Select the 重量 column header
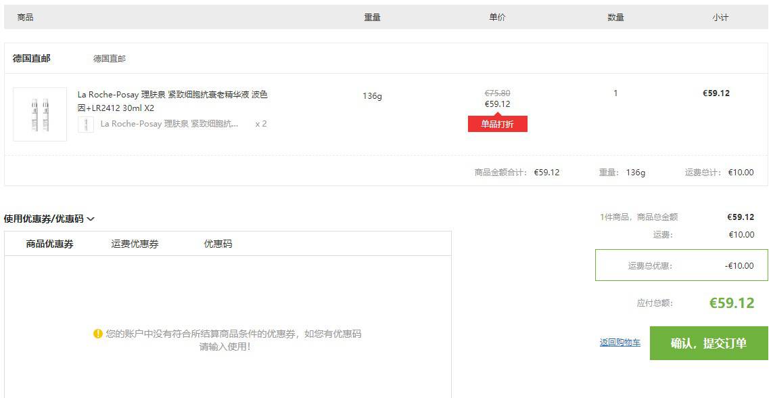771x398 pixels. click(372, 17)
